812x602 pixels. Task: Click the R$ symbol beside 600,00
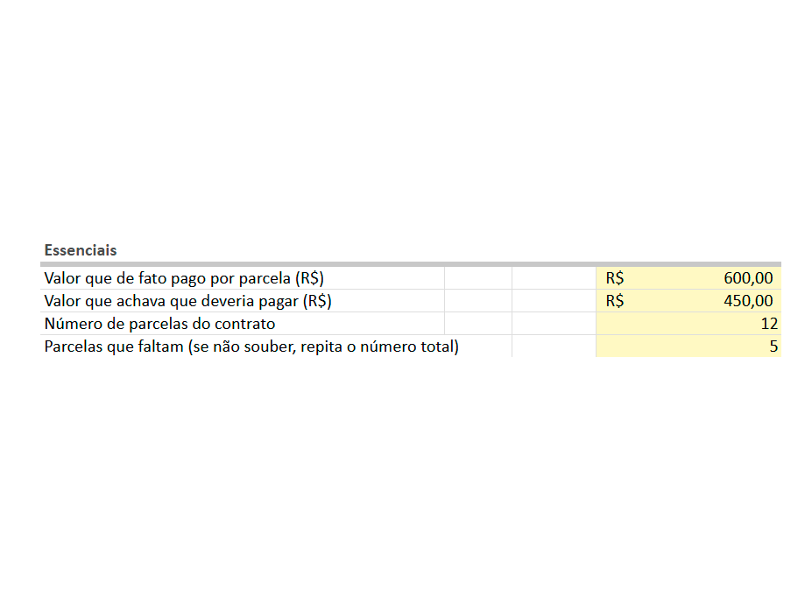point(615,279)
